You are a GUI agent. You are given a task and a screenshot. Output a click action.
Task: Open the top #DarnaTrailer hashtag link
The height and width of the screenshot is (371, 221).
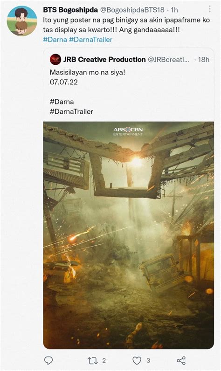pos(90,40)
